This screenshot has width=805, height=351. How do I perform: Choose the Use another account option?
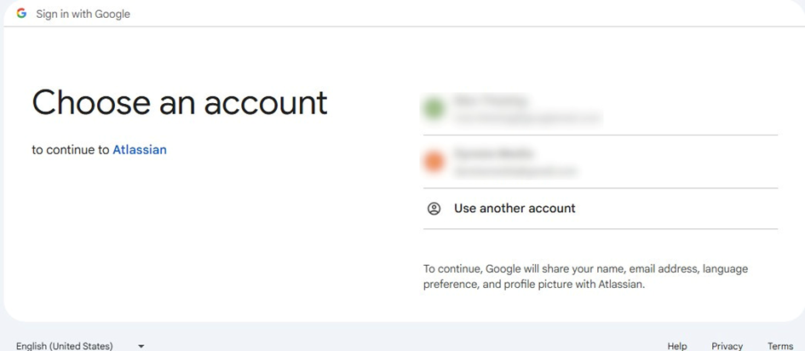(601, 209)
